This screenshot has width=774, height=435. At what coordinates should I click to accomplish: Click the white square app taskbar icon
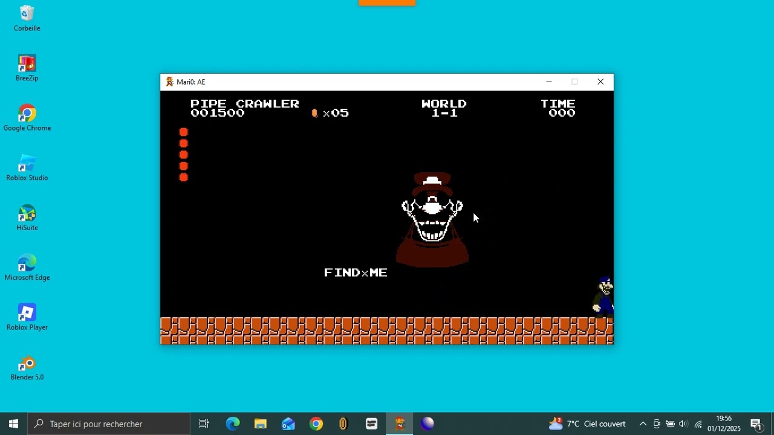tap(371, 424)
